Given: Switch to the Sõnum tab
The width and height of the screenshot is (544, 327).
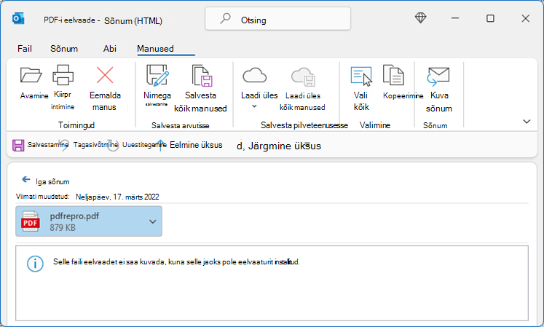Looking at the screenshot, I should pyautogui.click(x=64, y=49).
